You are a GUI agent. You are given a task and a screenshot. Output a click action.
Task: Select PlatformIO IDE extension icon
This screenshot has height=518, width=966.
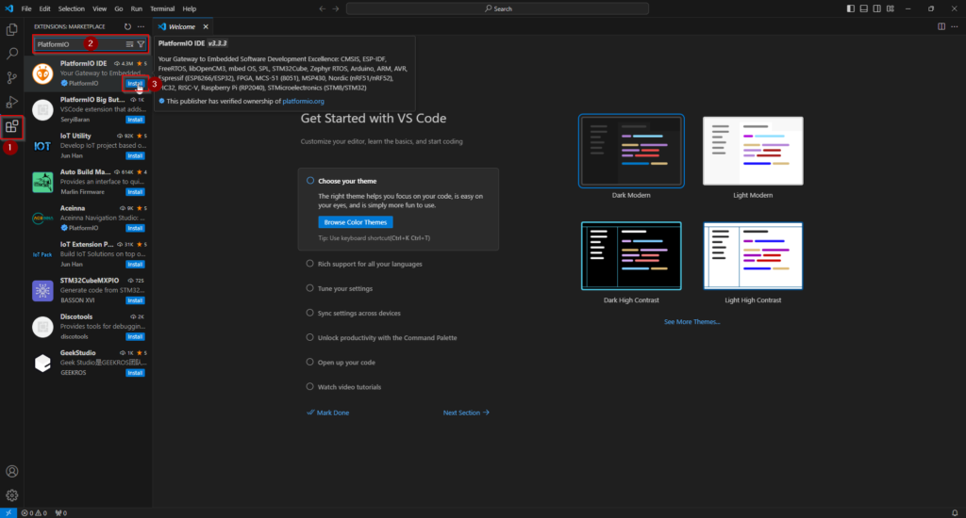[42, 73]
